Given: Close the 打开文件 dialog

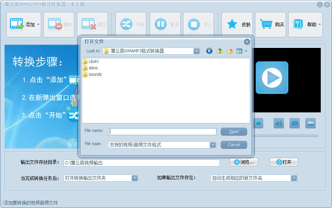Looking at the screenshot, I should coord(247,42).
